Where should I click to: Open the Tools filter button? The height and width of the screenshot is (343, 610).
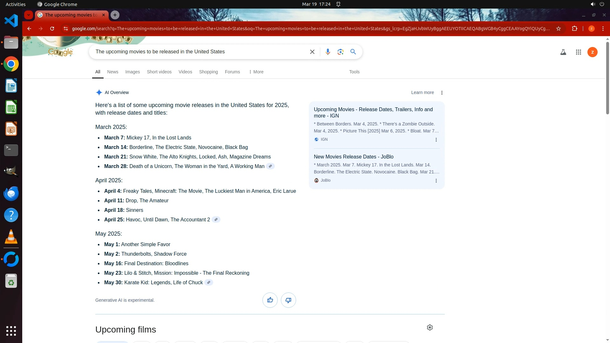(354, 72)
